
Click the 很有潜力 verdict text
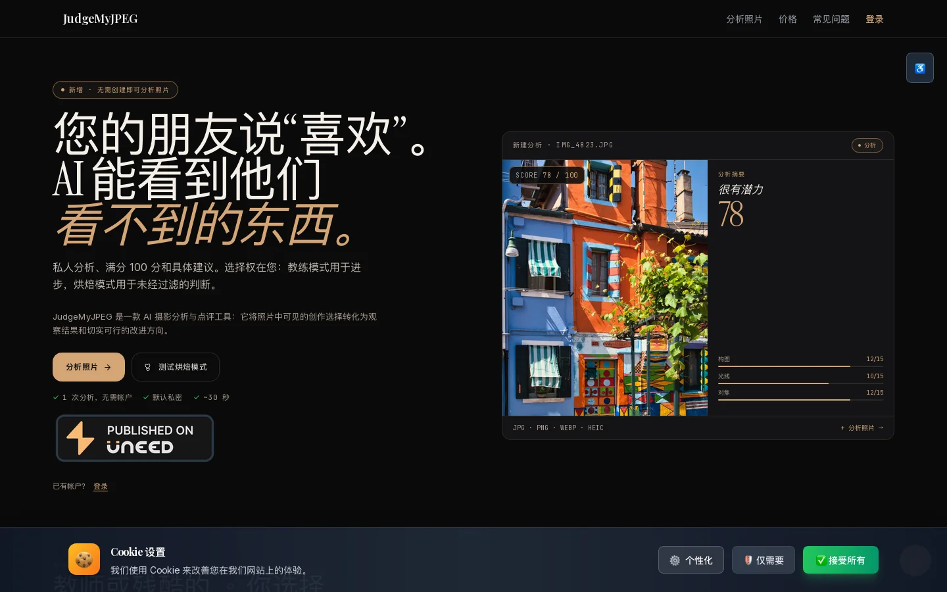[x=741, y=189]
